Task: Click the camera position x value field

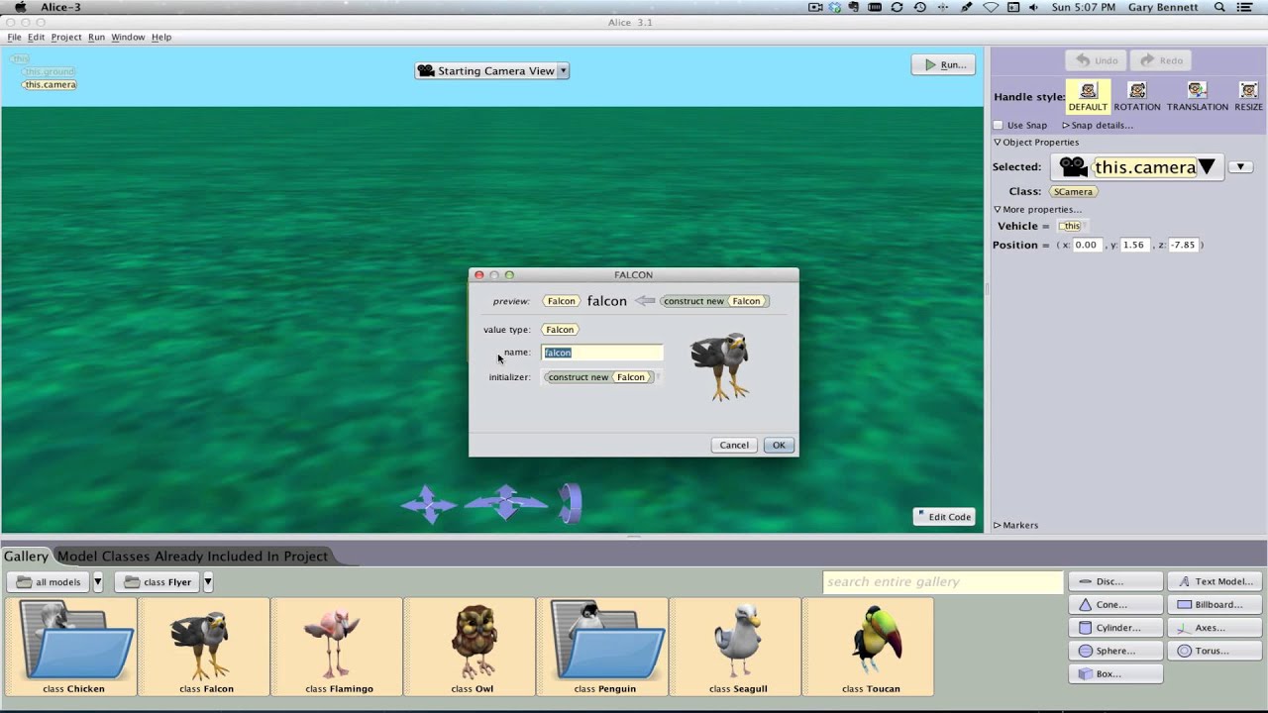Action: coord(1087,245)
